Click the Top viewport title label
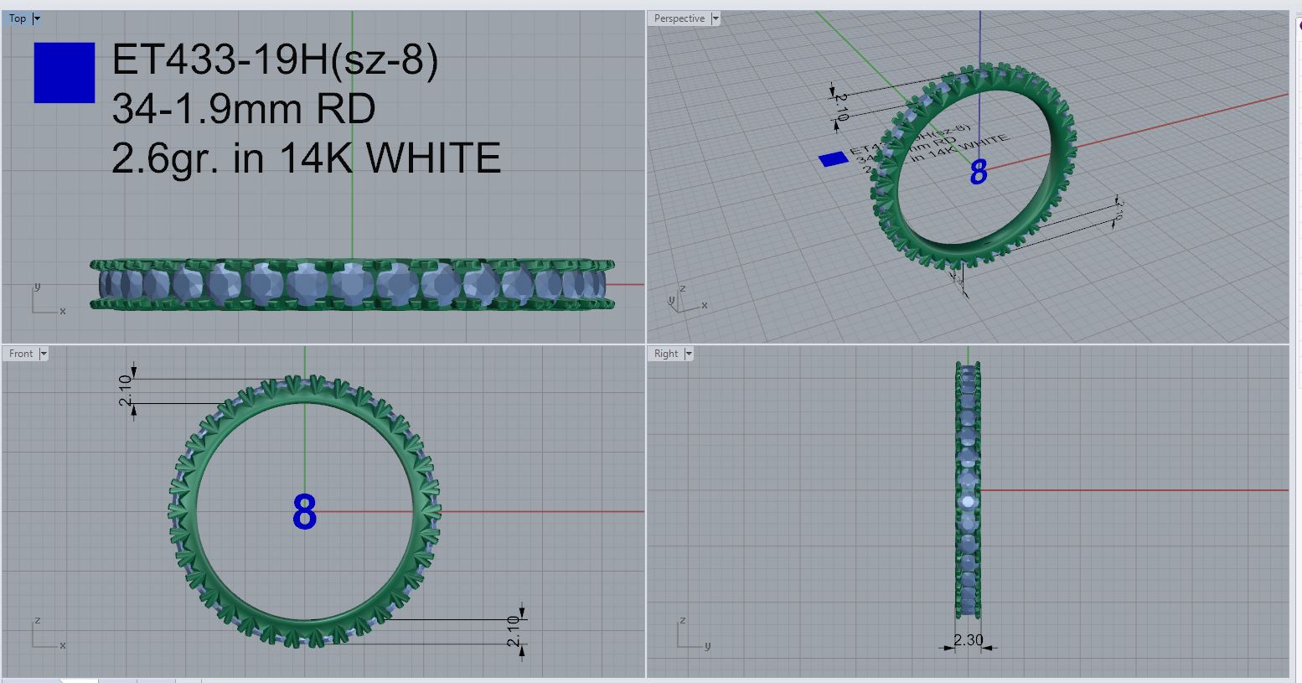This screenshot has height=683, width=1302. click(18, 18)
